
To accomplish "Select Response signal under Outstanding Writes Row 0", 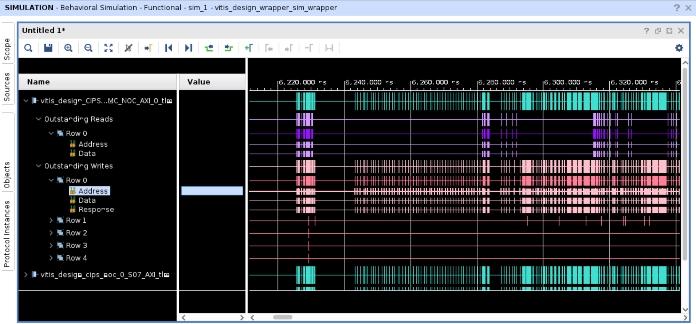I will [x=96, y=209].
